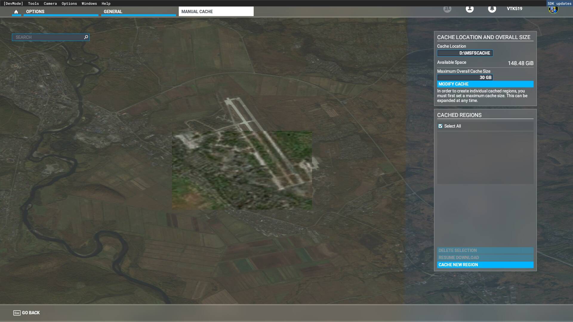
Task: Open the greyed-out group icon
Action: coord(447,9)
